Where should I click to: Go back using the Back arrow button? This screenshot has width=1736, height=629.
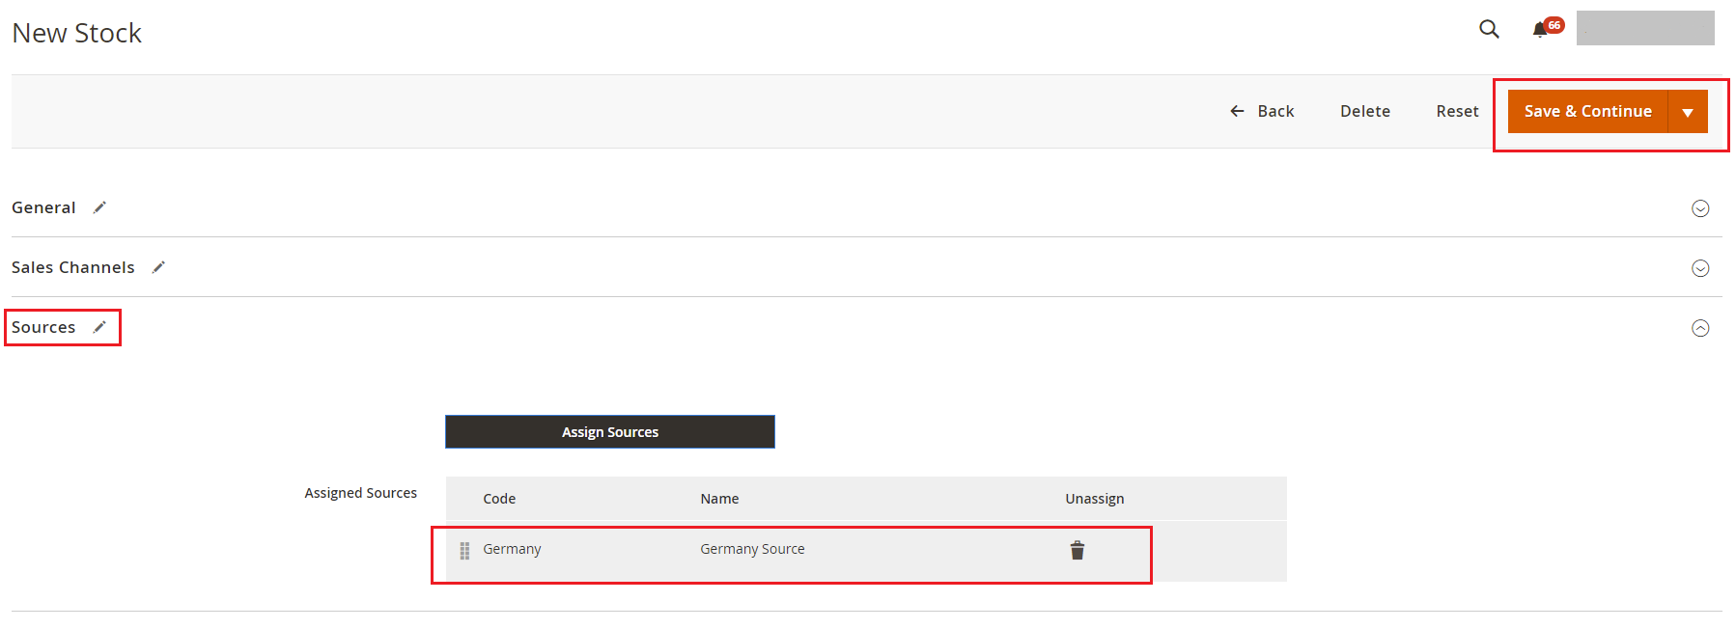click(1262, 111)
